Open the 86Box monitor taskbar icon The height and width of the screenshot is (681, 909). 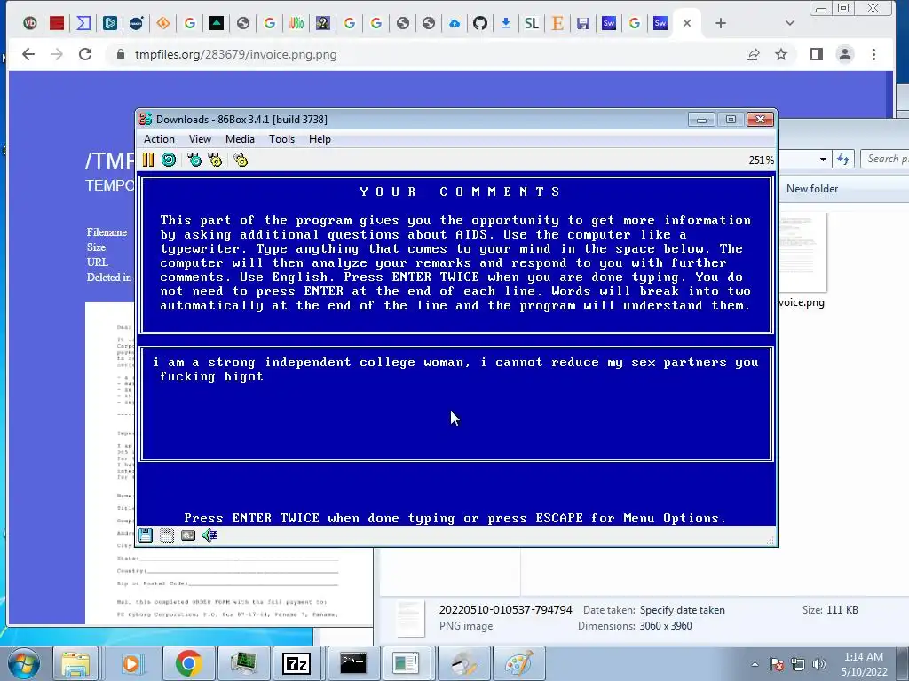(x=243, y=663)
